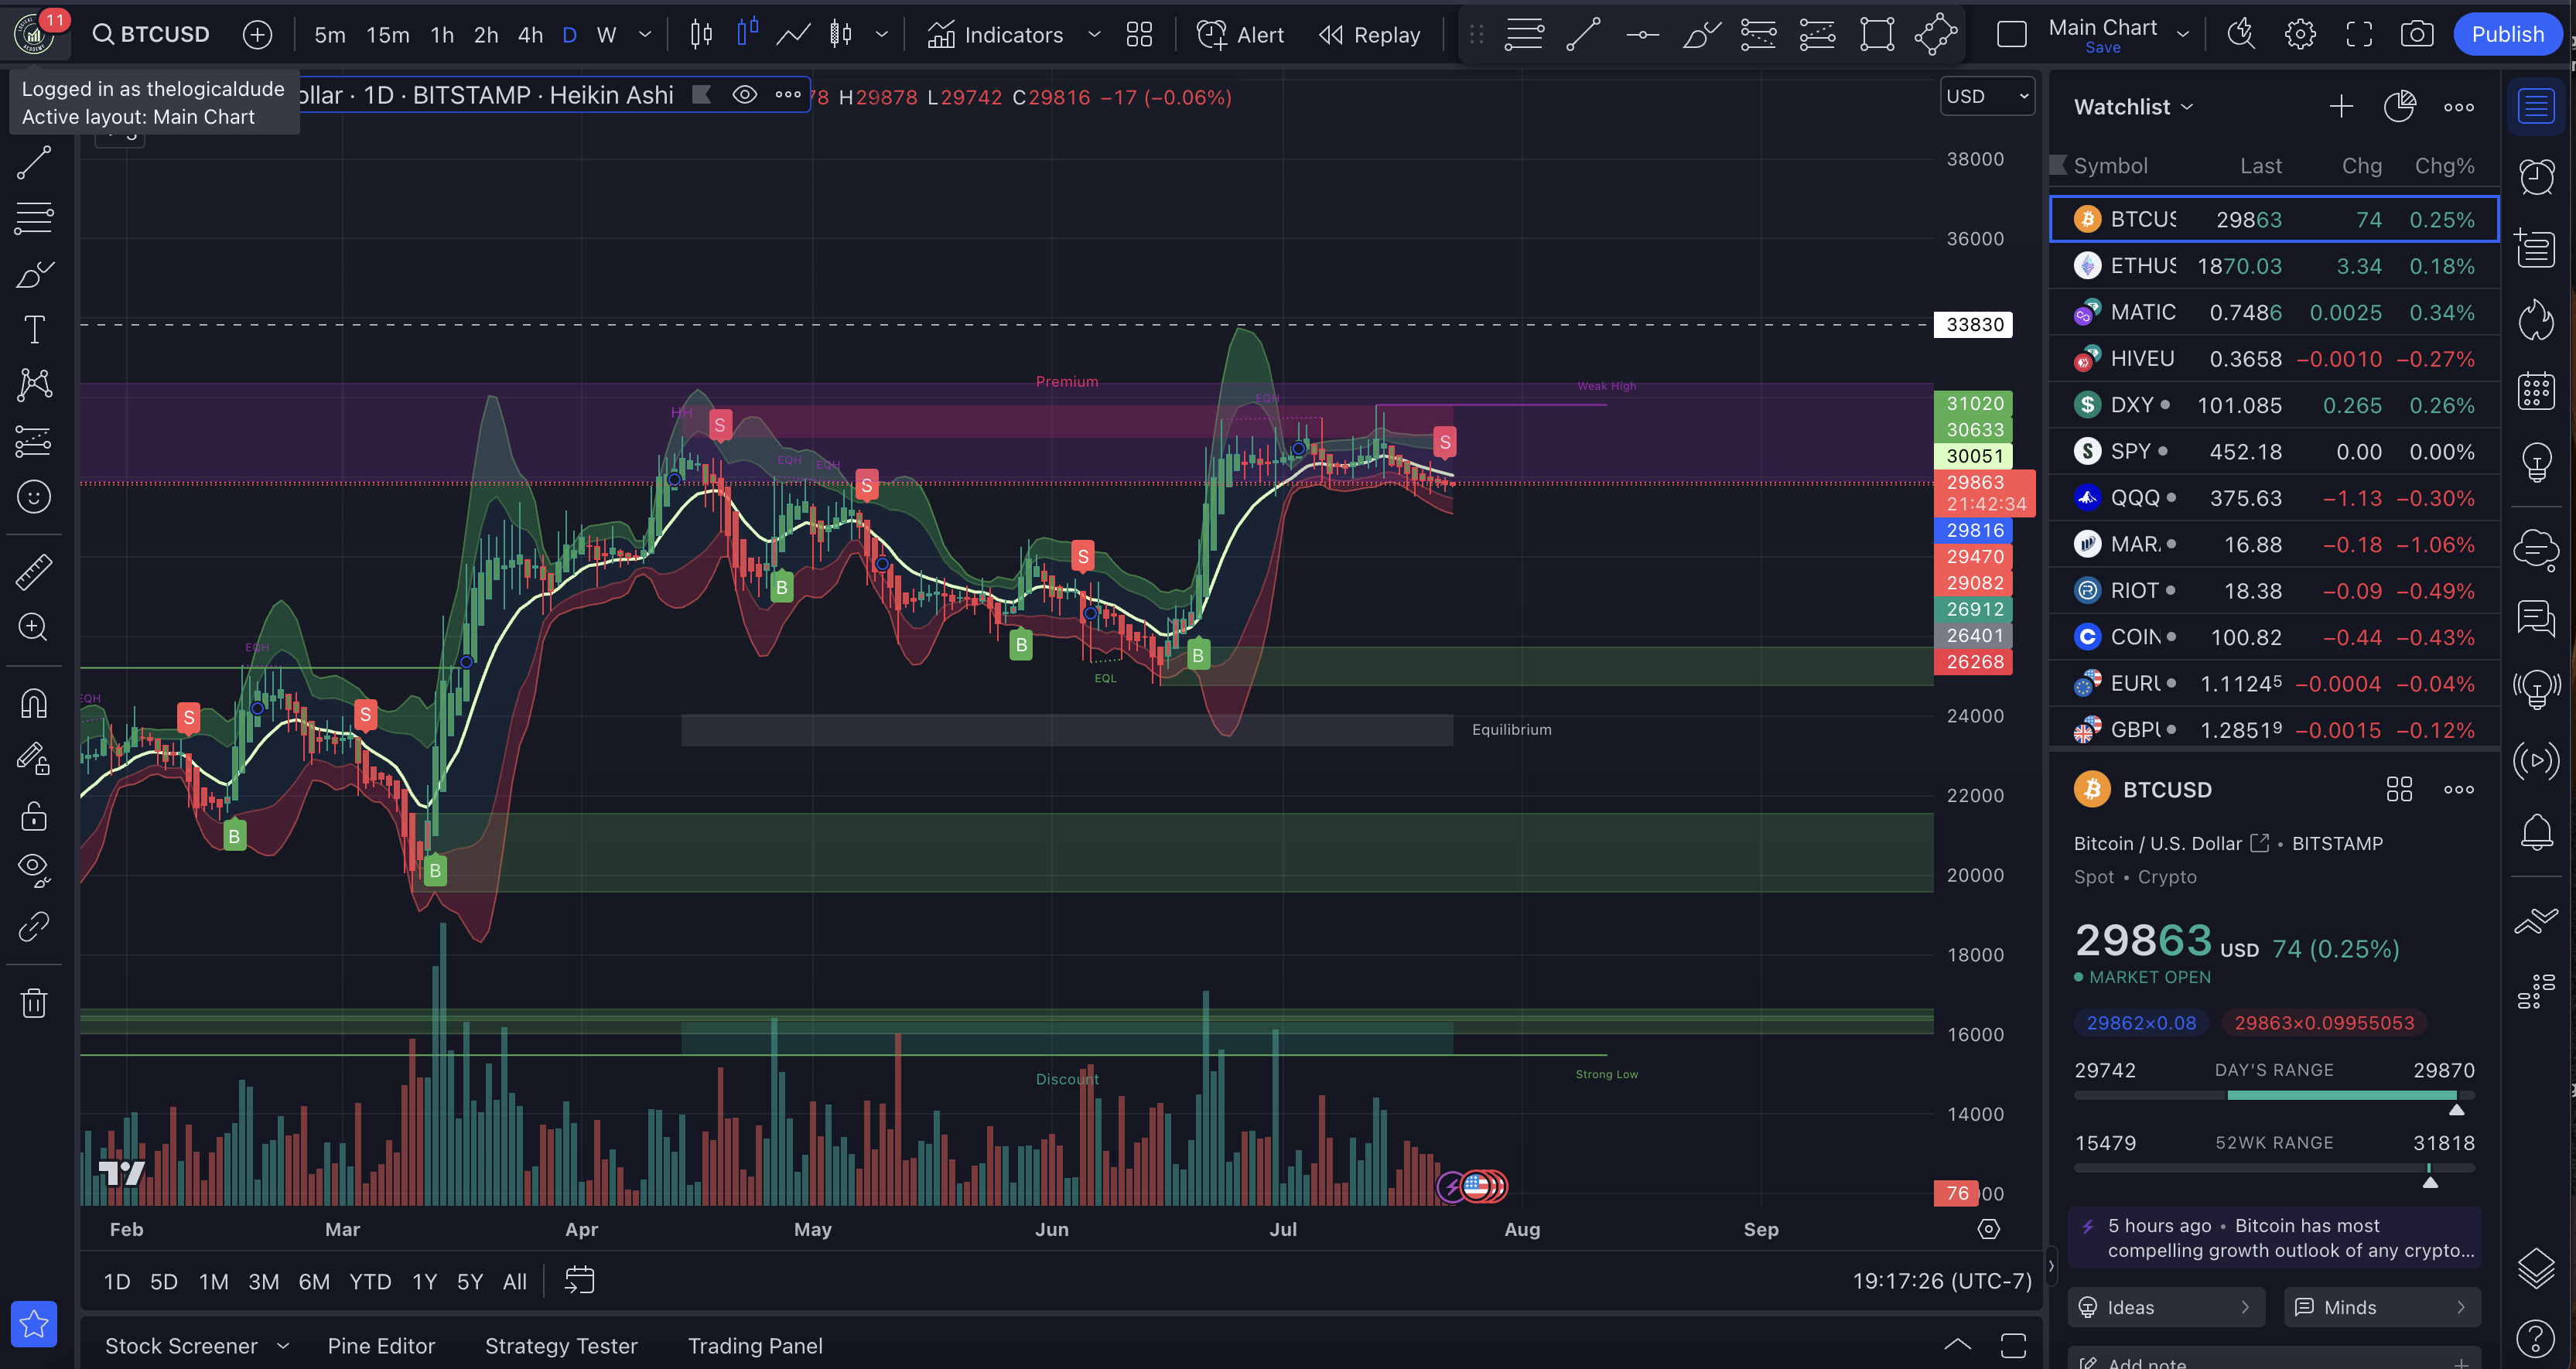Select MATIC row in the watchlist
This screenshot has height=1369, width=2576.
tap(2273, 313)
